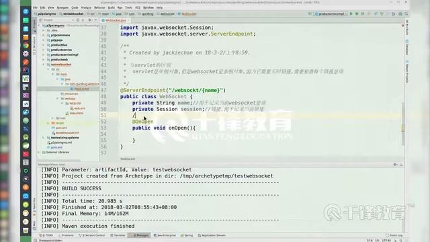Open the File menu
430x242 pixels.
[35, 7]
